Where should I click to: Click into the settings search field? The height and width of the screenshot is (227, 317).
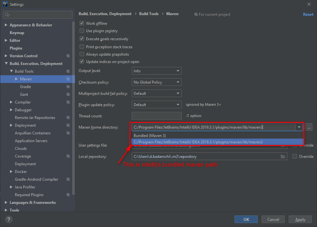[x=38, y=15]
